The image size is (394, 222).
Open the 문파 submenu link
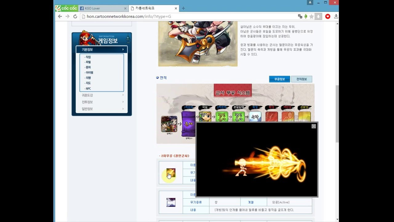tap(88, 67)
